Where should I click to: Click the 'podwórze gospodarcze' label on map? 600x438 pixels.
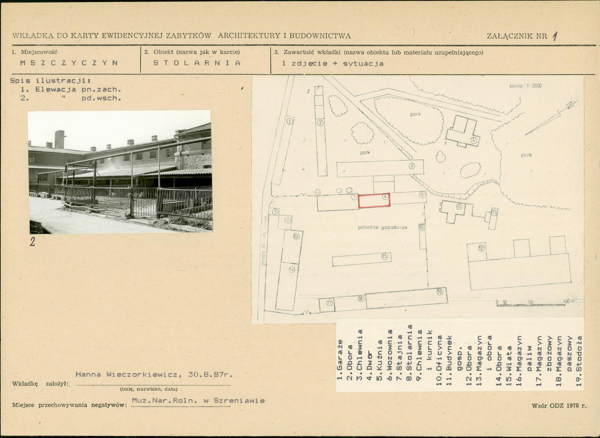click(x=383, y=227)
